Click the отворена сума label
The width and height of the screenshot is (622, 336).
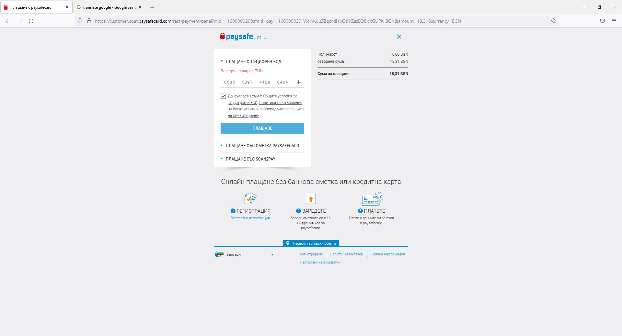tap(331, 62)
